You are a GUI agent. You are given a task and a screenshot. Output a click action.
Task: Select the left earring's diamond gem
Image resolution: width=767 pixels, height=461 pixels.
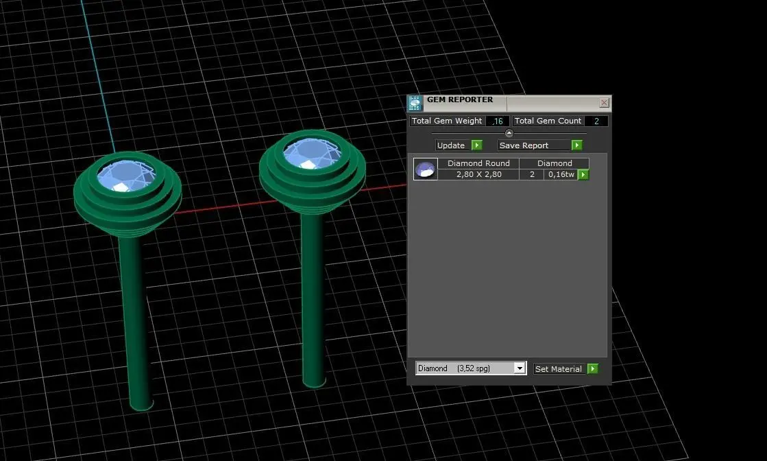pyautogui.click(x=125, y=176)
